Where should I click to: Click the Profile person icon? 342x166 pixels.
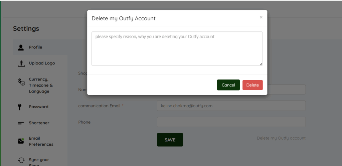tap(21, 47)
